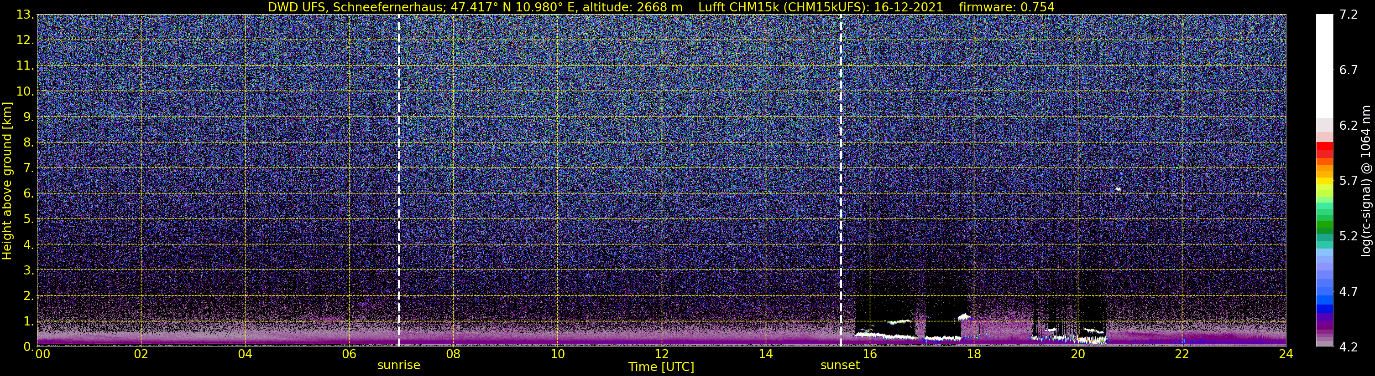The height and width of the screenshot is (376, 1375).
Task: Click the "16" time axis tick label
Action: (869, 355)
